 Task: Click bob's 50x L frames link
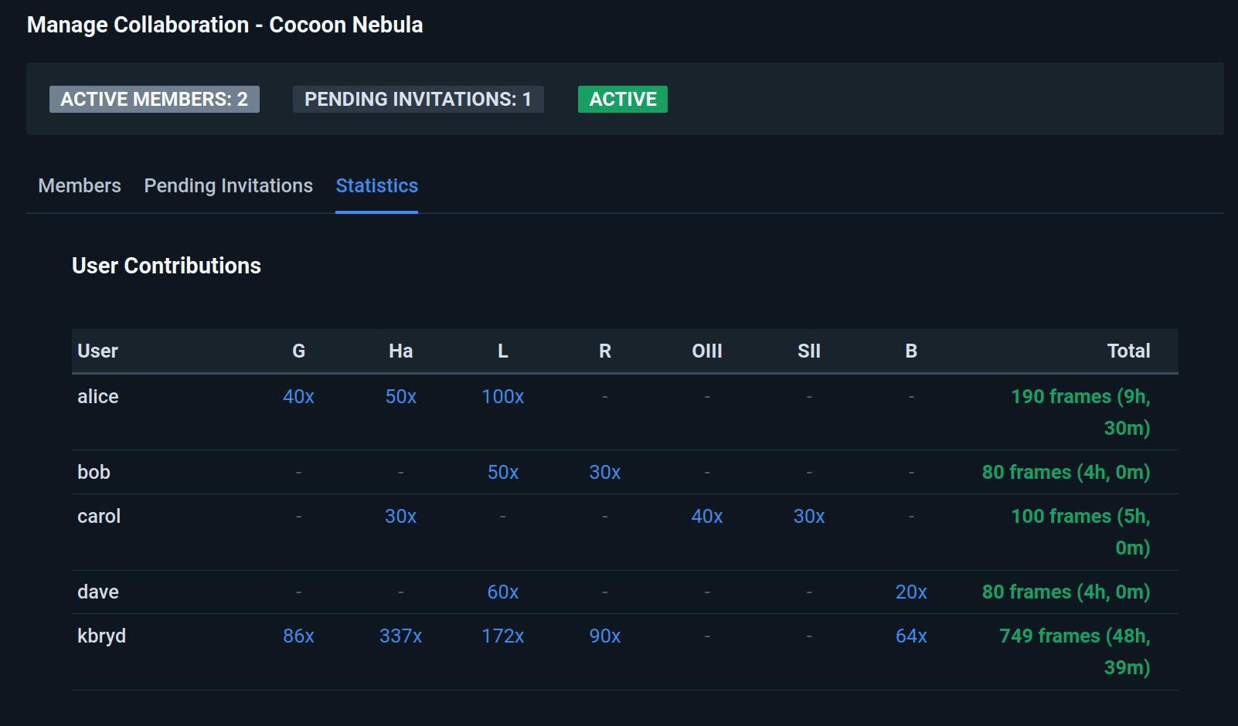(502, 473)
